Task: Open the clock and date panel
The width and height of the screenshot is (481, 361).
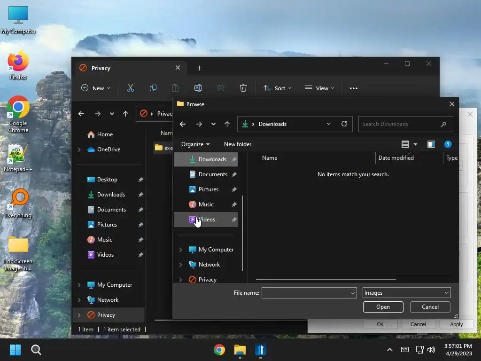Action: pyautogui.click(x=458, y=350)
